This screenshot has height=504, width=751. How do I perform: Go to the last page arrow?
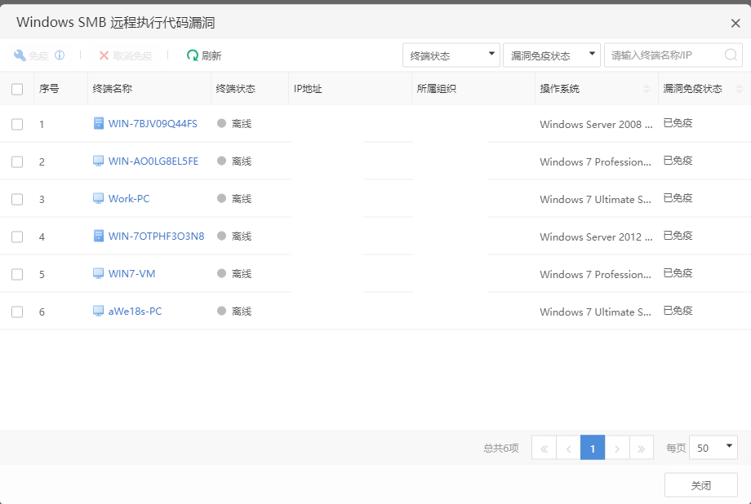click(642, 448)
